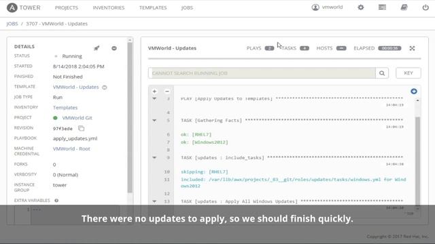Click the ok: [Windows2012] output line
Viewport: 435px width, 244px height.
(205, 142)
